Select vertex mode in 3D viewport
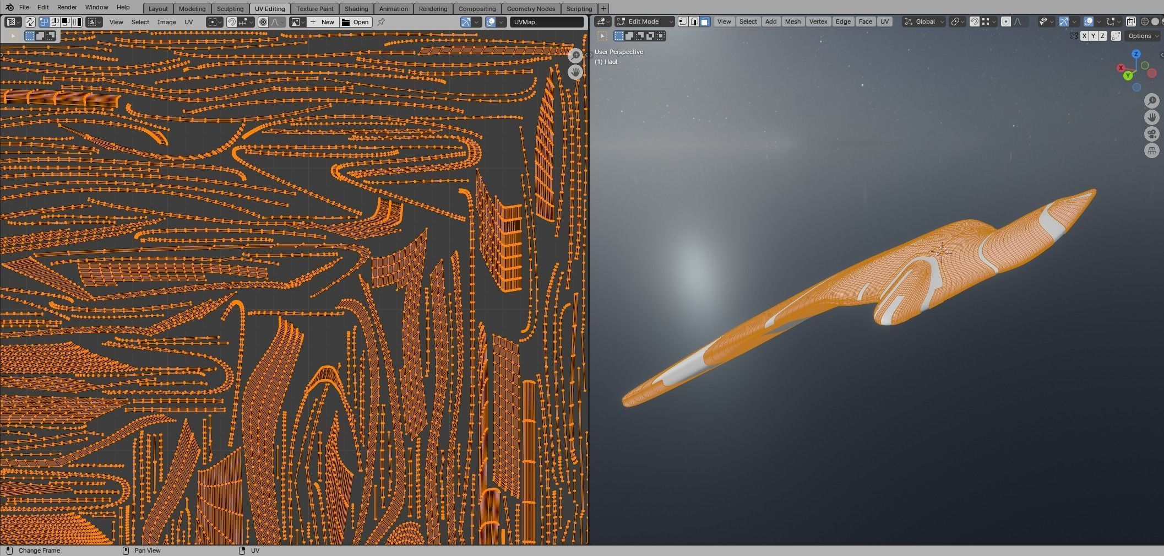1164x556 pixels. [683, 21]
